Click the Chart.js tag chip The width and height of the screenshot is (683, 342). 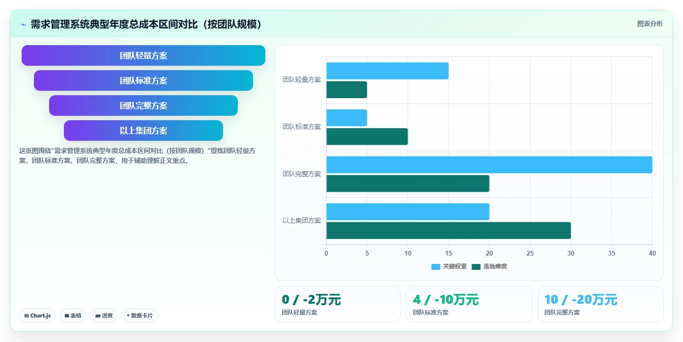(x=37, y=316)
